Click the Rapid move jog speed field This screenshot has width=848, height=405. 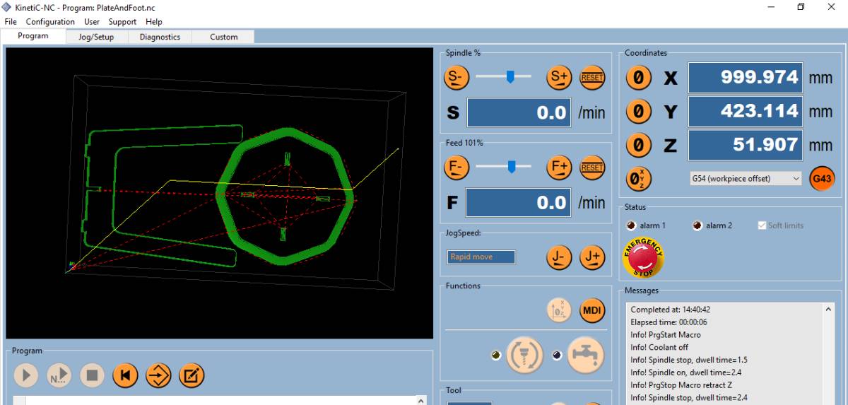[481, 257]
